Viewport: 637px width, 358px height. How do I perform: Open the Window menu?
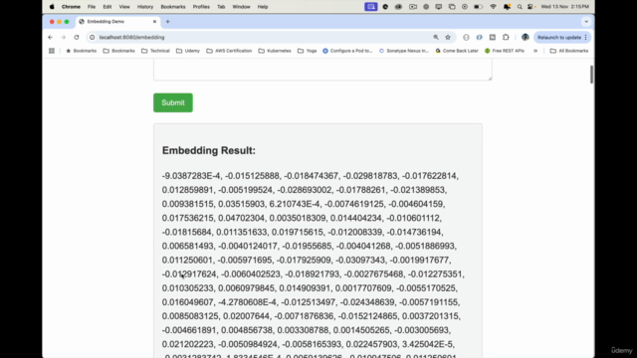[241, 7]
